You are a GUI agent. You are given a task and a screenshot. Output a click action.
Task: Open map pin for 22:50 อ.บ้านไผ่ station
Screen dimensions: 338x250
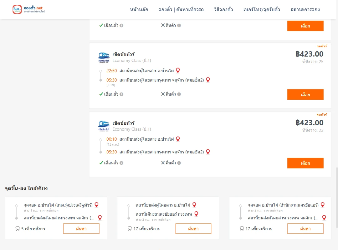point(178,70)
